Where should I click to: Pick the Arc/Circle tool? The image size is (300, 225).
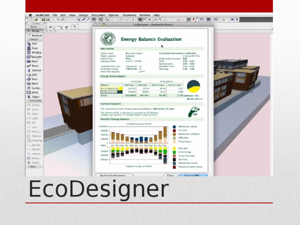(34, 132)
